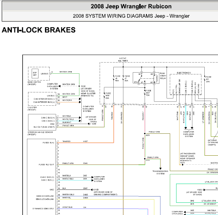The image size is (218, 215).
Task: Select the 'F941' circuit code
Action: pos(85,163)
